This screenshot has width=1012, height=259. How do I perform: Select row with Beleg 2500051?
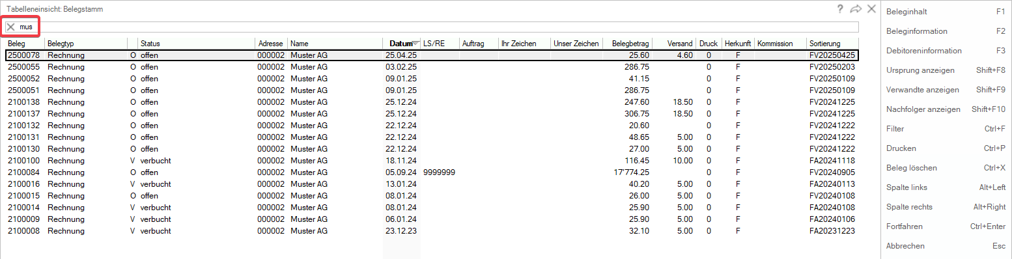(432, 90)
